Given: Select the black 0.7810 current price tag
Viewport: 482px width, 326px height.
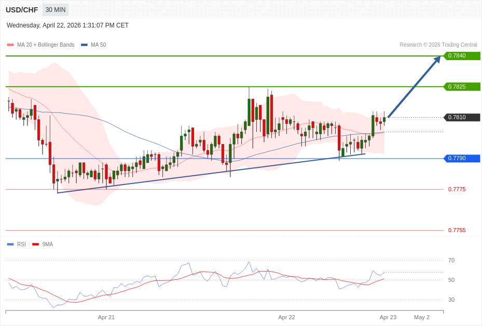Looking at the screenshot, I should pos(461,118).
